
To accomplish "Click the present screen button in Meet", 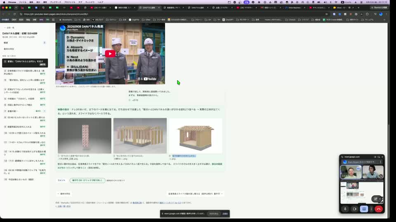I will (x=364, y=209).
